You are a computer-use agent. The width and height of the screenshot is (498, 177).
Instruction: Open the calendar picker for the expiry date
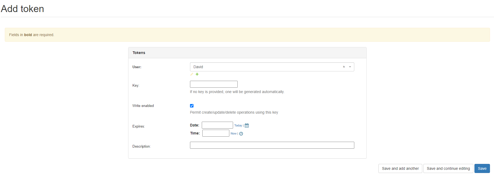[247, 125]
